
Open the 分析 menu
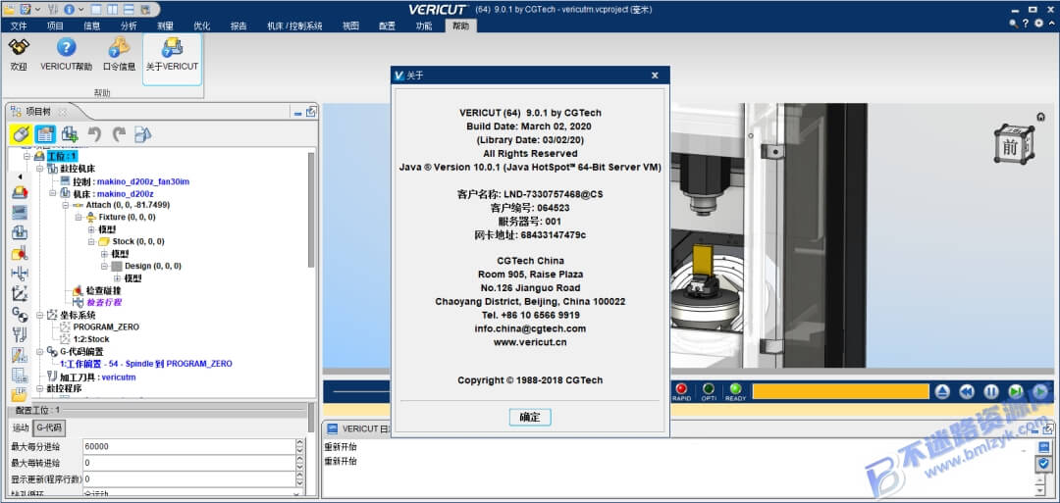click(x=129, y=25)
